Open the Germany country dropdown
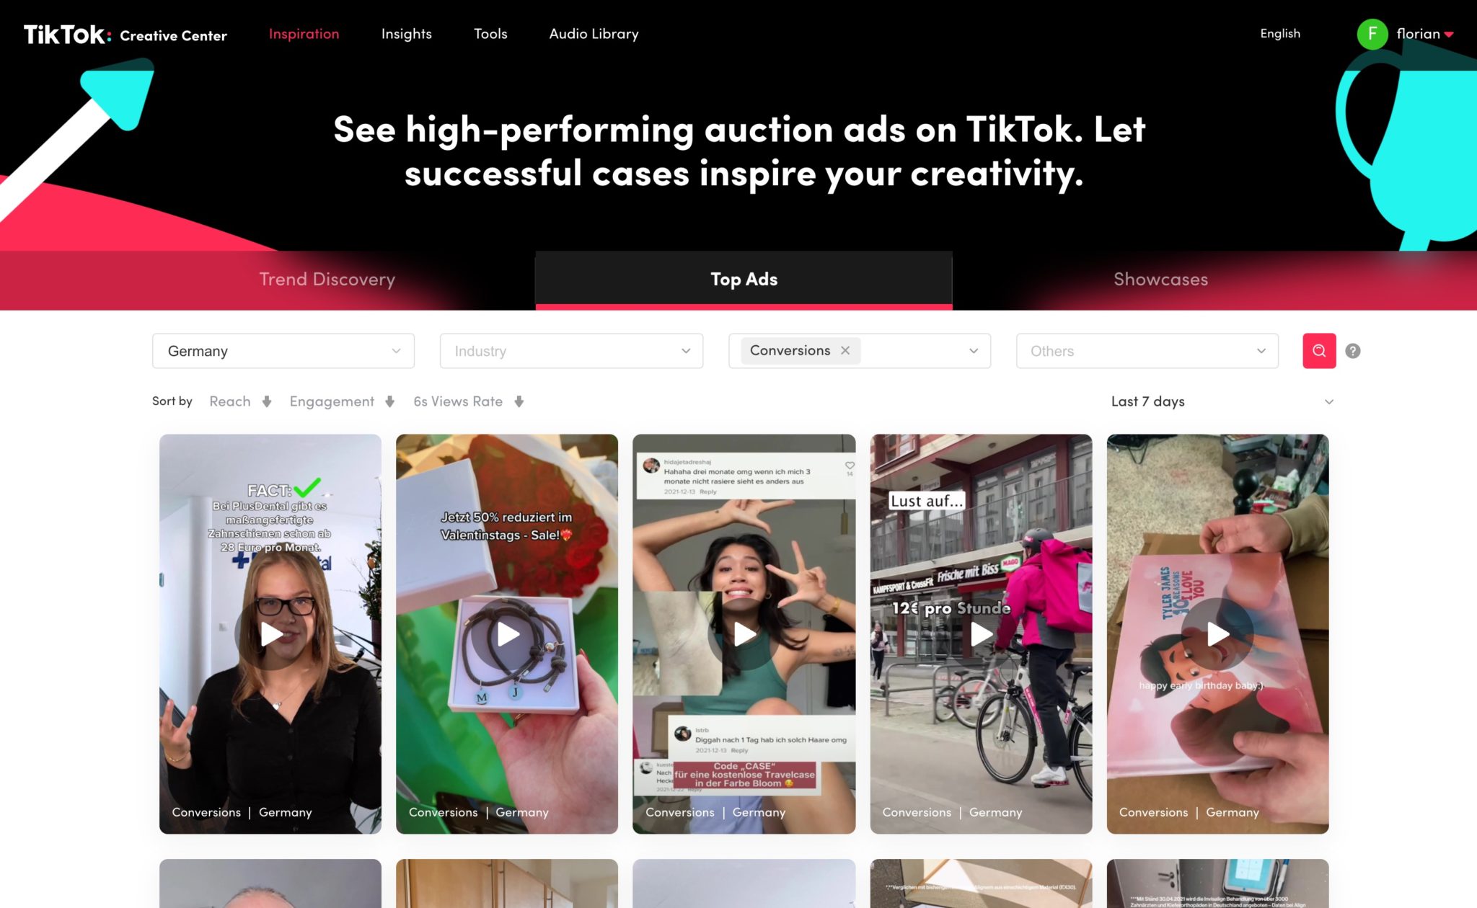The height and width of the screenshot is (908, 1477). pos(283,351)
